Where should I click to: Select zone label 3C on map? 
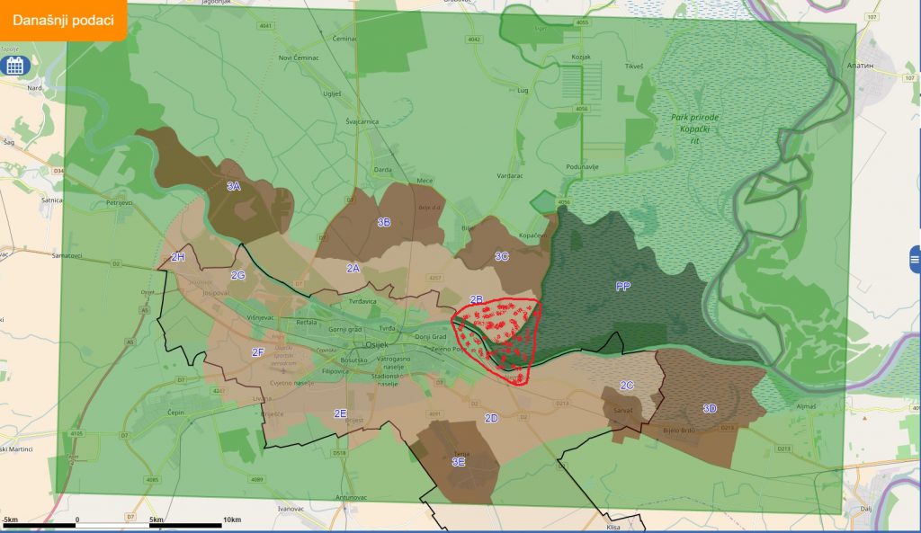pos(501,256)
